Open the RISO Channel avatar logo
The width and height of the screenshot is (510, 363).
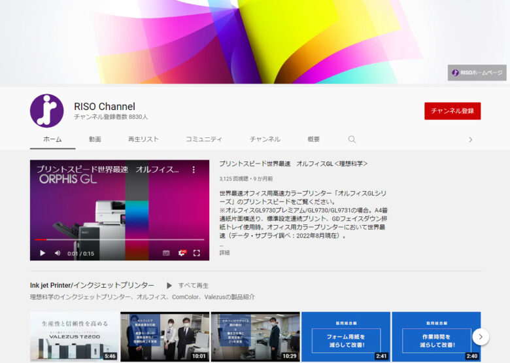pyautogui.click(x=47, y=111)
